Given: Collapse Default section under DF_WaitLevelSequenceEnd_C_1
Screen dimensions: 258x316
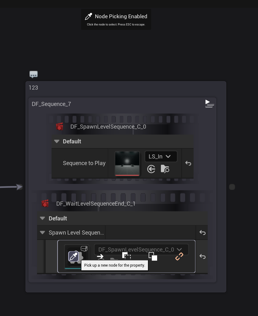Looking at the screenshot, I should [42, 219].
